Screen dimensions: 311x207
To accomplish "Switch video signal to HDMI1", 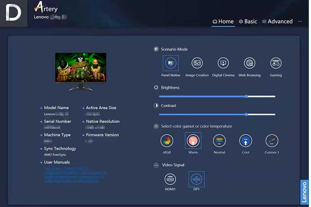I will tap(170, 179).
